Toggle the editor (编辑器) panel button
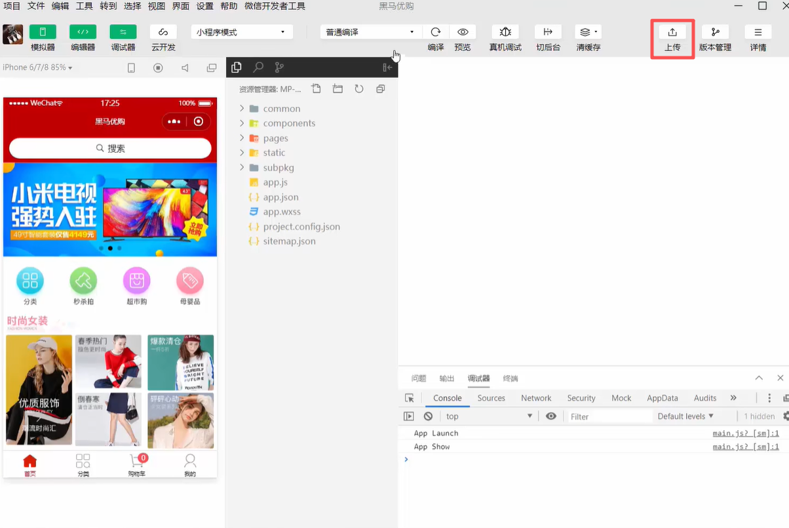 pyautogui.click(x=83, y=32)
